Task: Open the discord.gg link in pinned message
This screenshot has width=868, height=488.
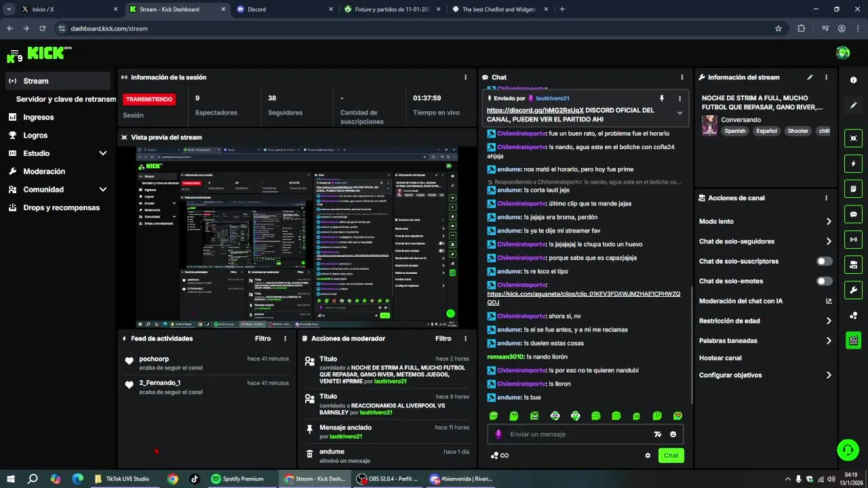Action: pos(534,110)
